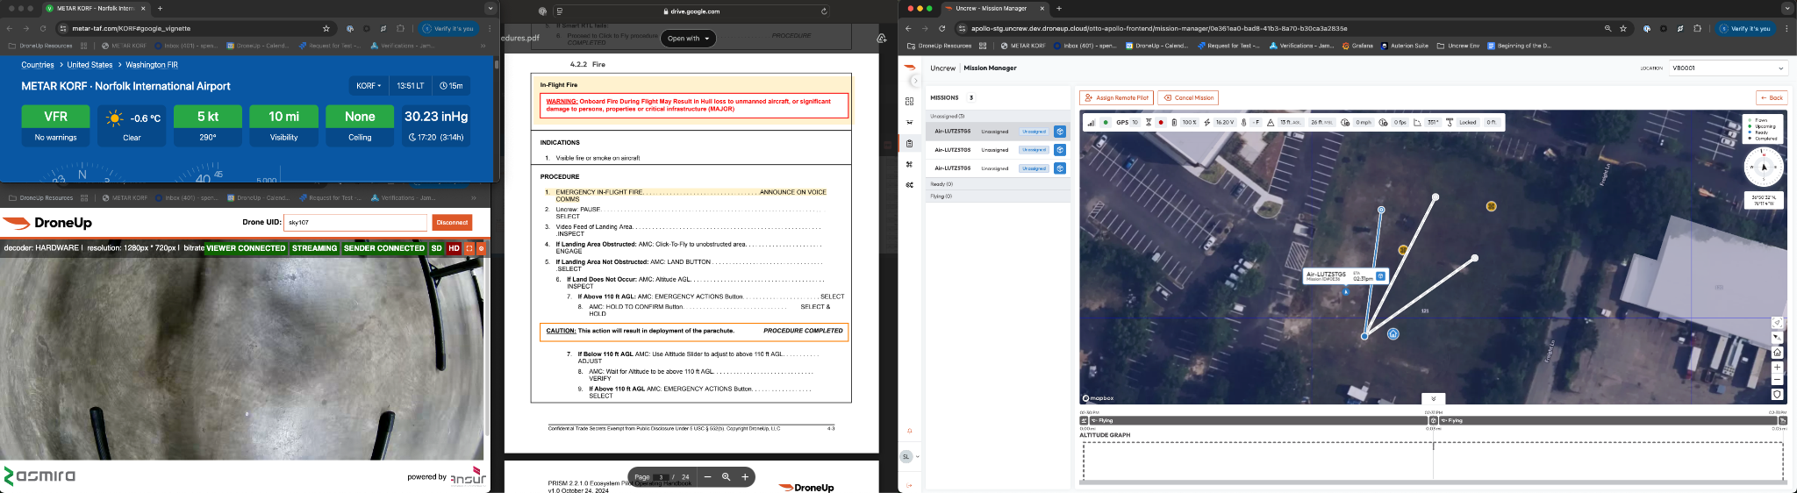Click the Cancel Mission button
This screenshot has width=1797, height=493.
tap(1189, 97)
